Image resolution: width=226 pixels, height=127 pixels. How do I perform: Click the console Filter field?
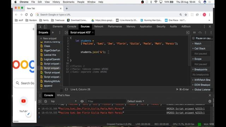(106, 101)
